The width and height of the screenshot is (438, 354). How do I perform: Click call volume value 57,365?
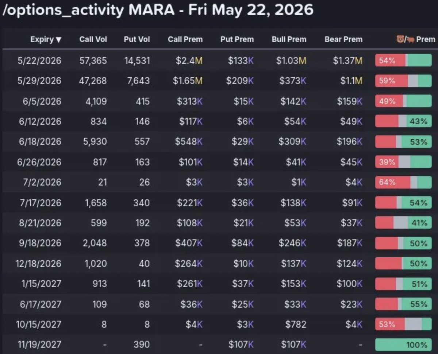tap(93, 61)
